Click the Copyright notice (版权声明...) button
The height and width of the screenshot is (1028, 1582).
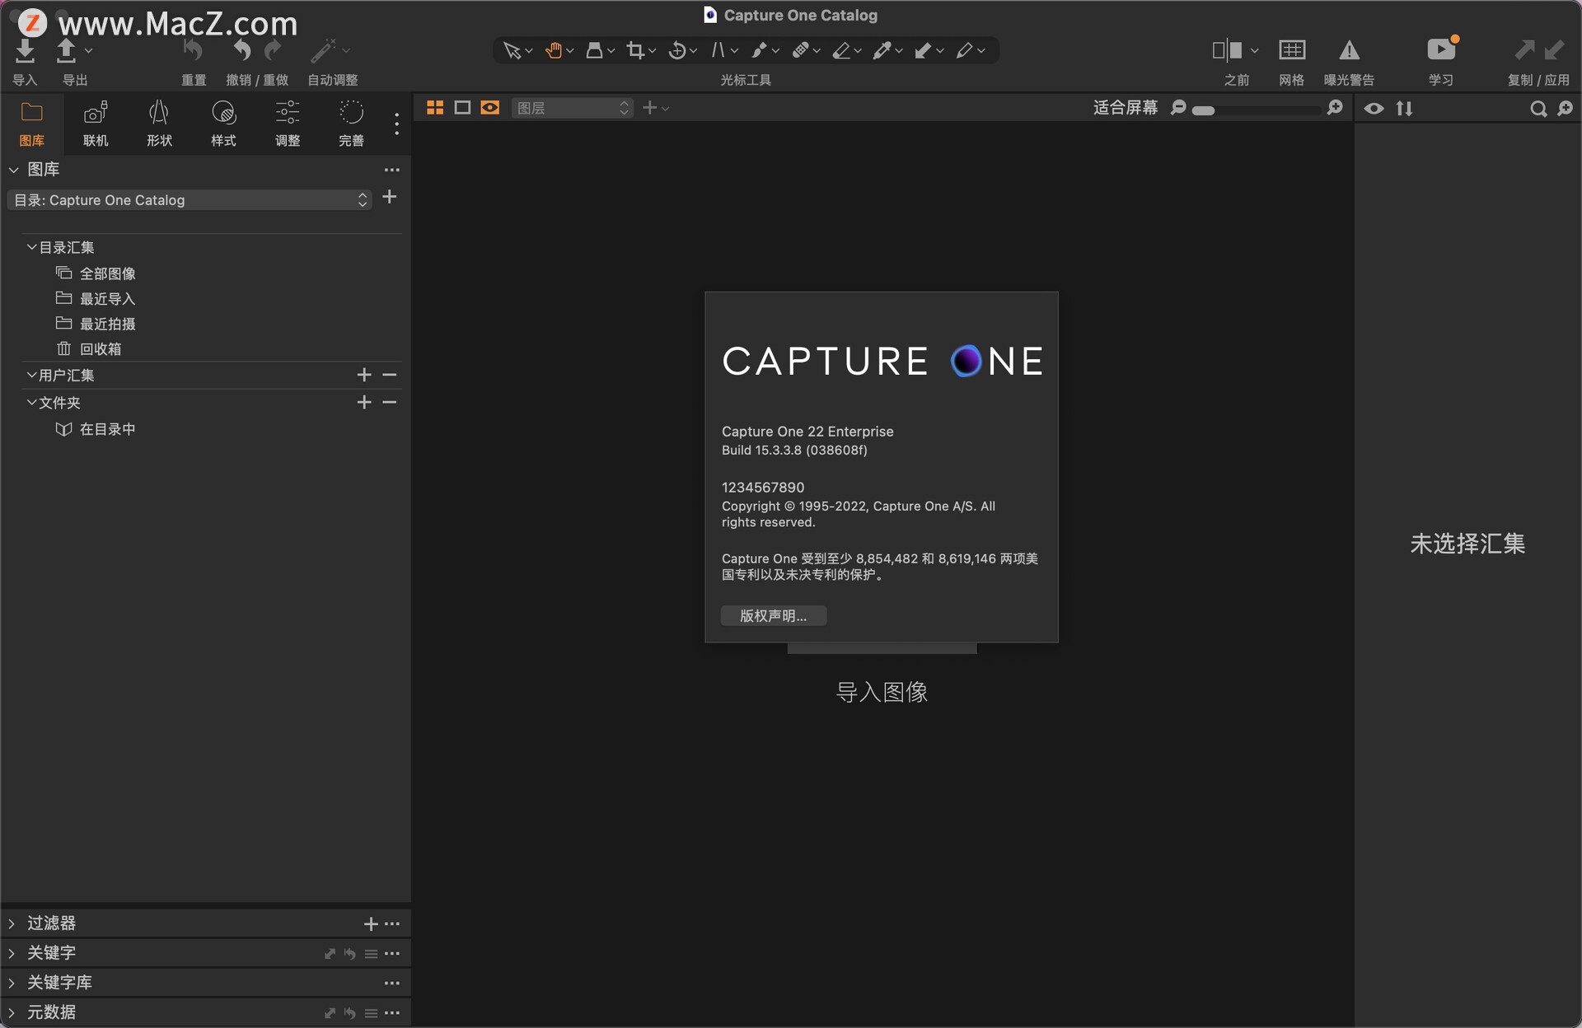coord(773,616)
